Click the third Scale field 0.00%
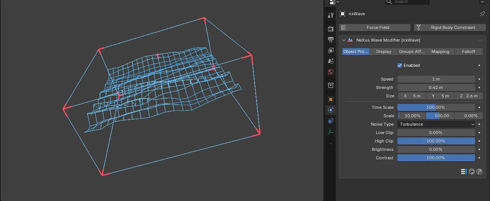This screenshot has width=490, height=201. pos(469,116)
